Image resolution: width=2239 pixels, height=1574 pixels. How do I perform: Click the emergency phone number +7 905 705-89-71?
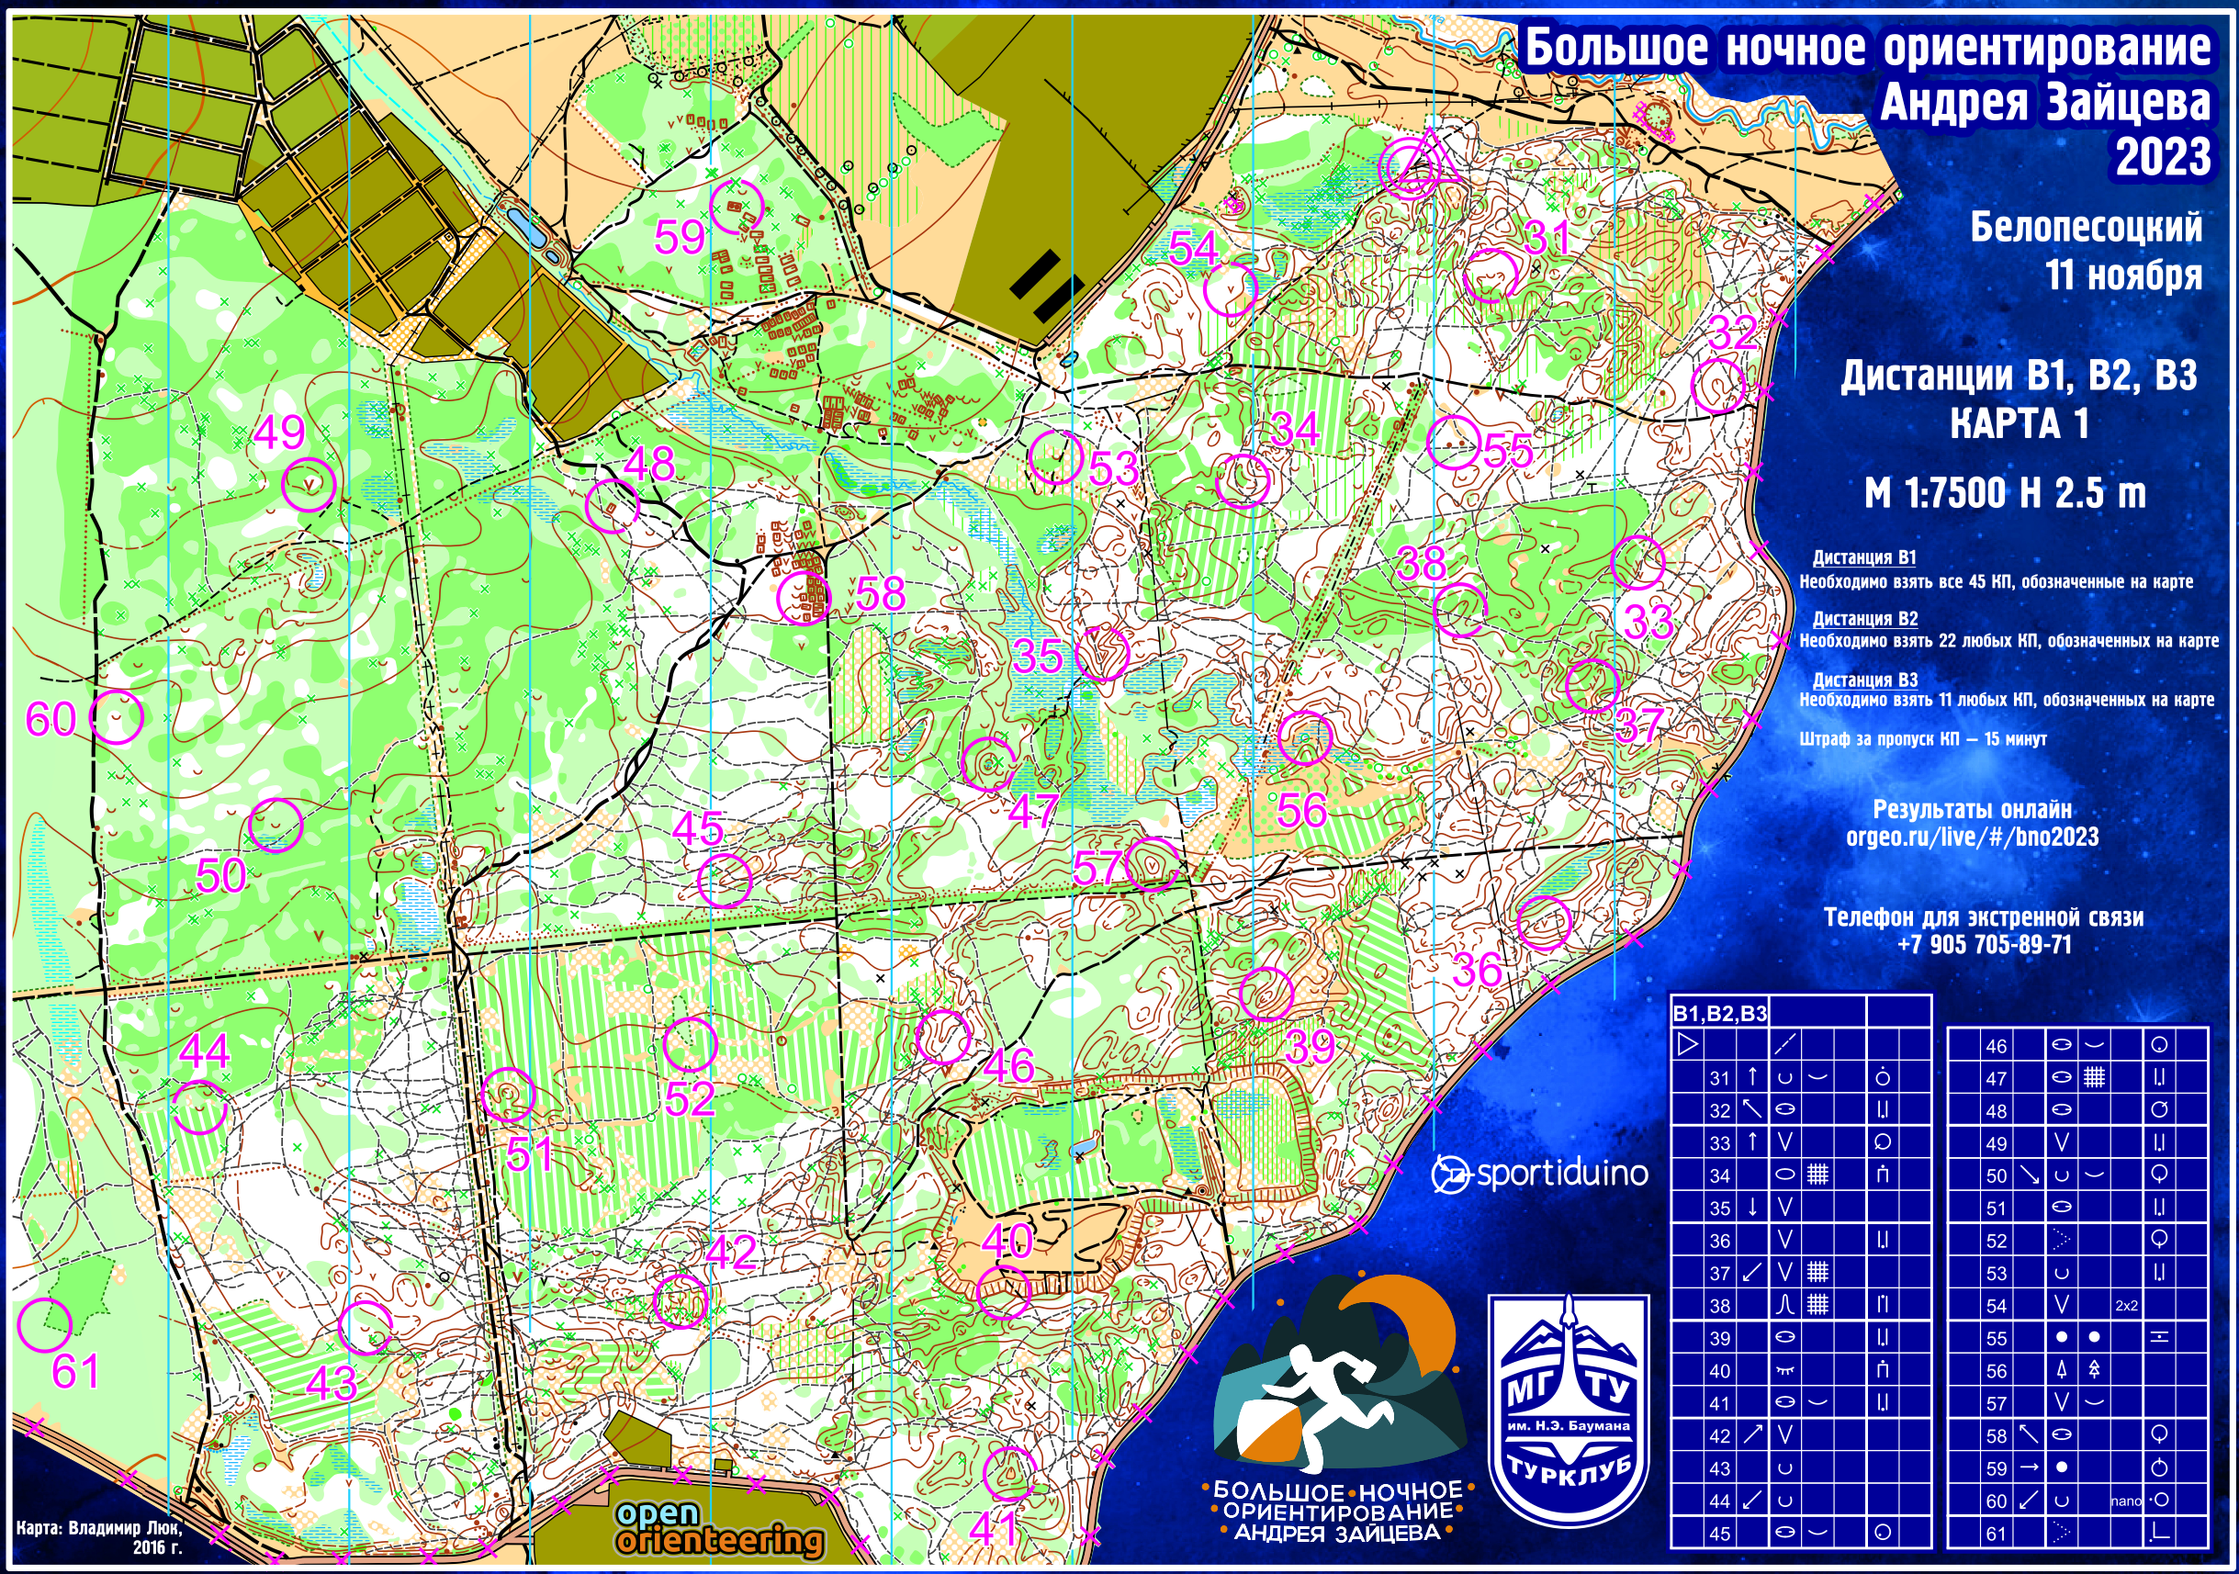1985,944
